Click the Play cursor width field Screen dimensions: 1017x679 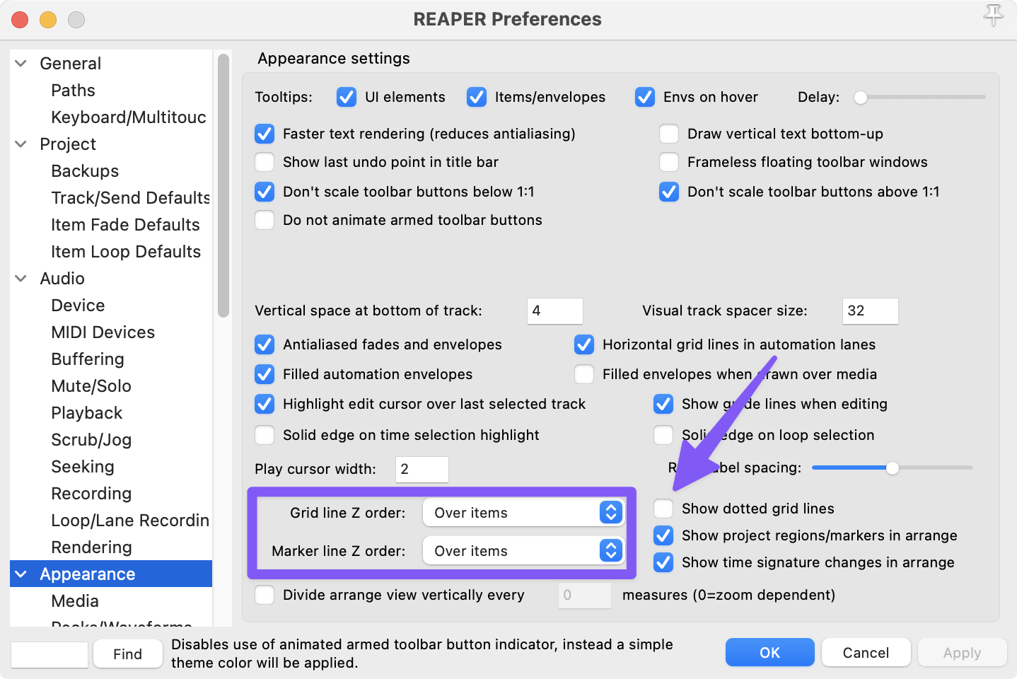pos(422,469)
